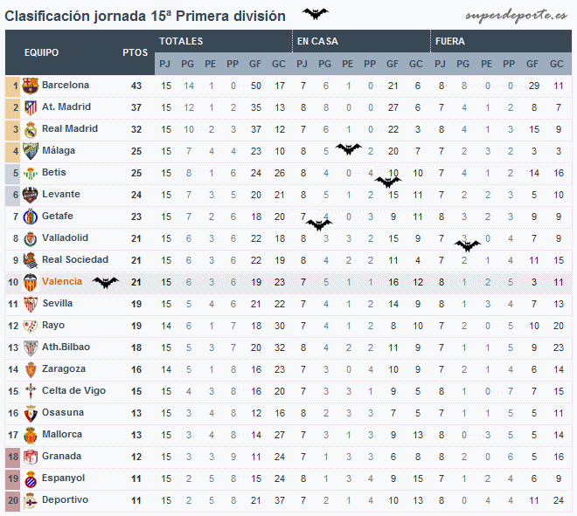Click the superdeporte.es logo

click(517, 16)
